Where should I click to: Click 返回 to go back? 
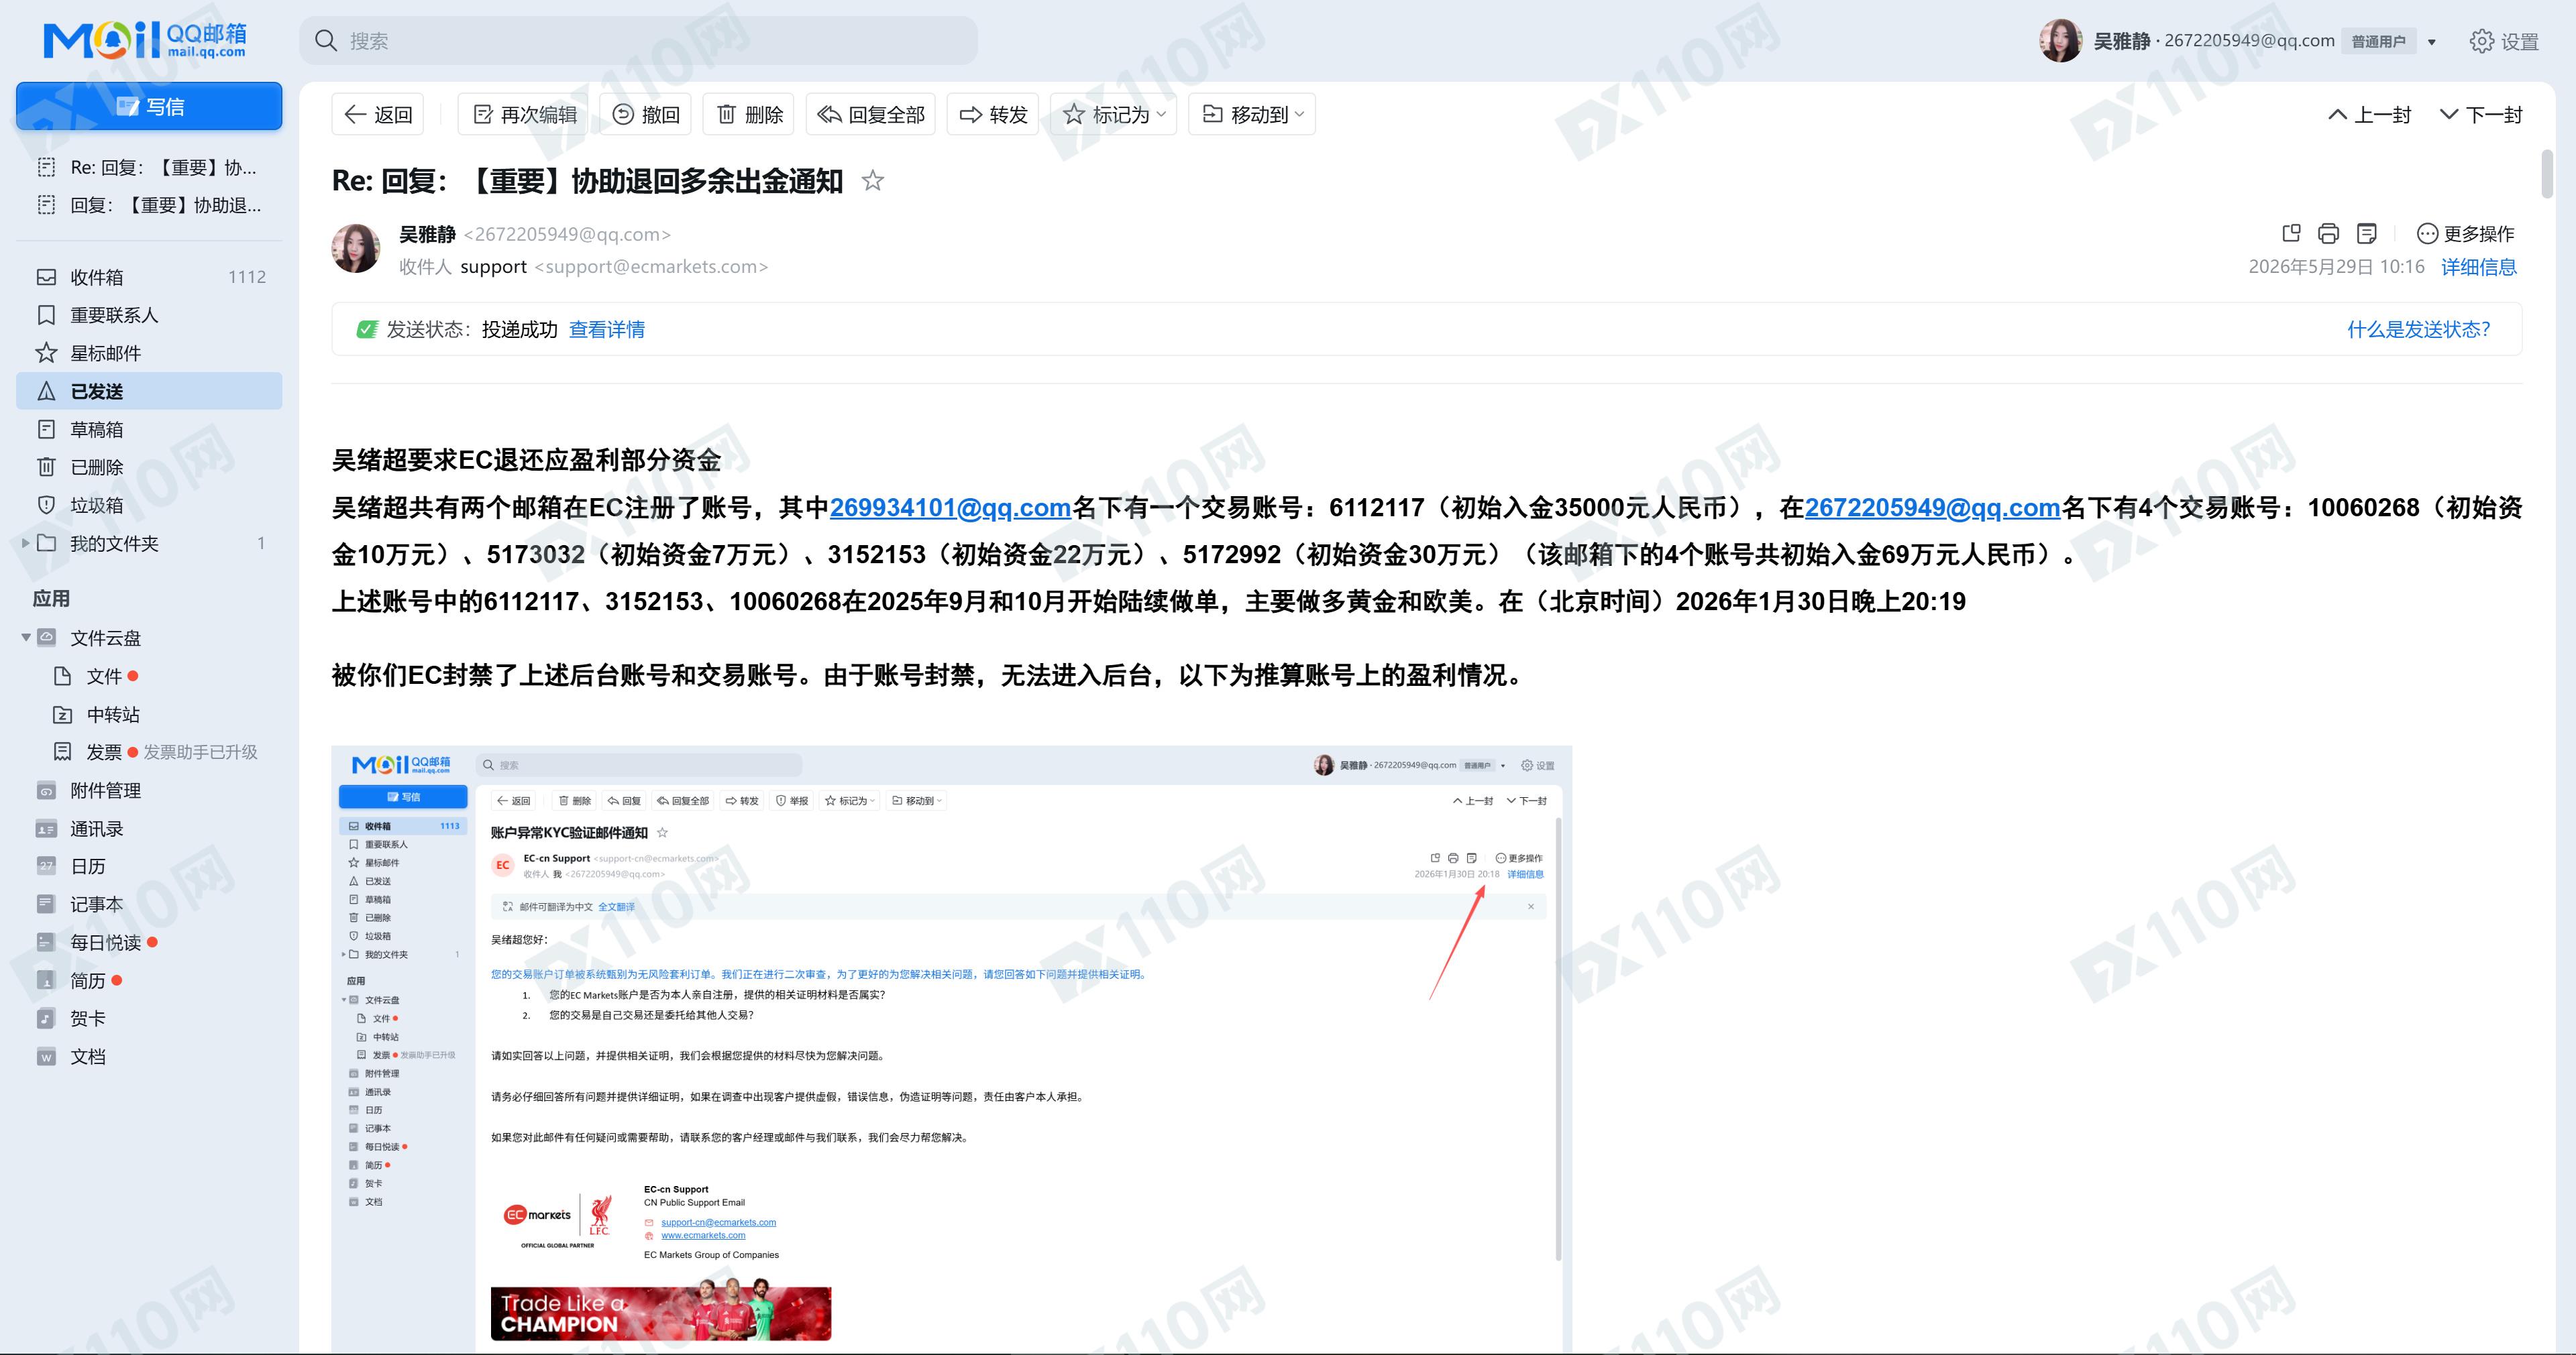378,115
